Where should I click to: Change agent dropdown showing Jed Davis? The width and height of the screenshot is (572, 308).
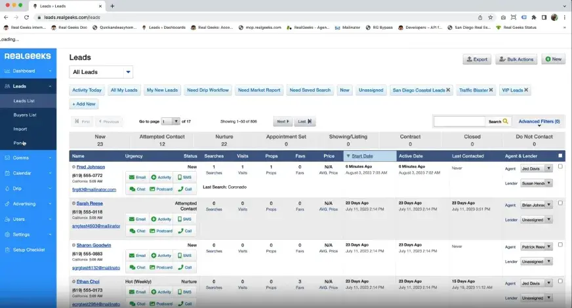click(537, 168)
